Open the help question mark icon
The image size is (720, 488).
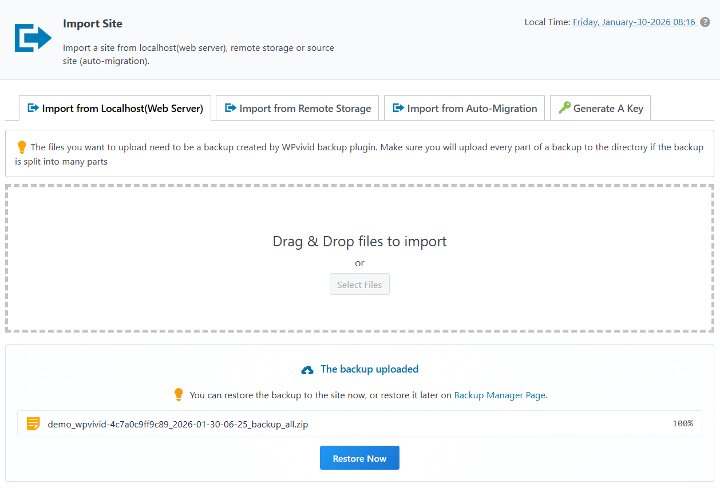(x=705, y=22)
